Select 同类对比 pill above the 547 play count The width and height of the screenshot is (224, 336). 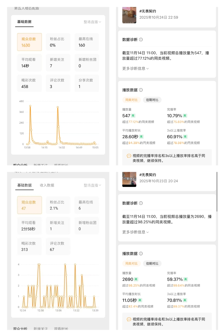coord(131,100)
